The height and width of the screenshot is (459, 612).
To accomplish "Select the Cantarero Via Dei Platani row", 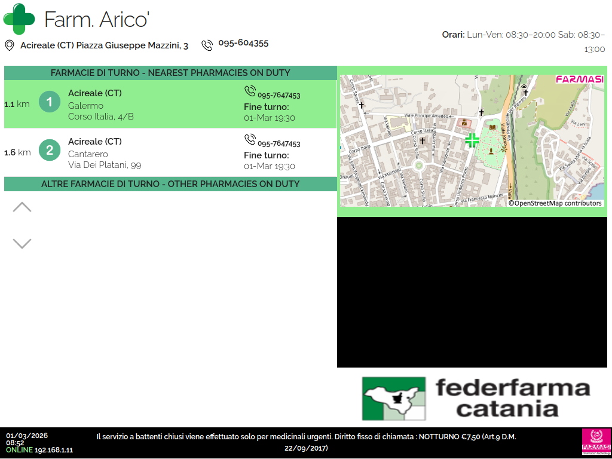I will click(170, 153).
